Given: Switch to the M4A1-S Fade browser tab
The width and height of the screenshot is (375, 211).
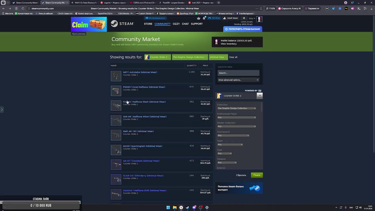Looking at the screenshot, I should point(84,3).
